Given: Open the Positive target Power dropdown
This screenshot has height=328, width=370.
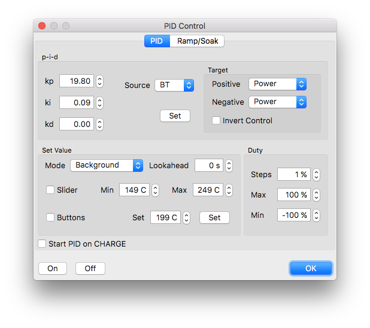Looking at the screenshot, I should 278,84.
